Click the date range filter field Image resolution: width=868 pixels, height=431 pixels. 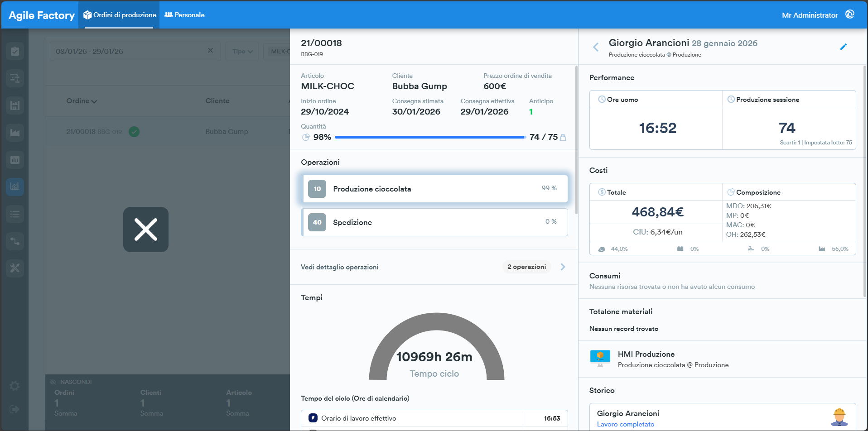tap(135, 51)
